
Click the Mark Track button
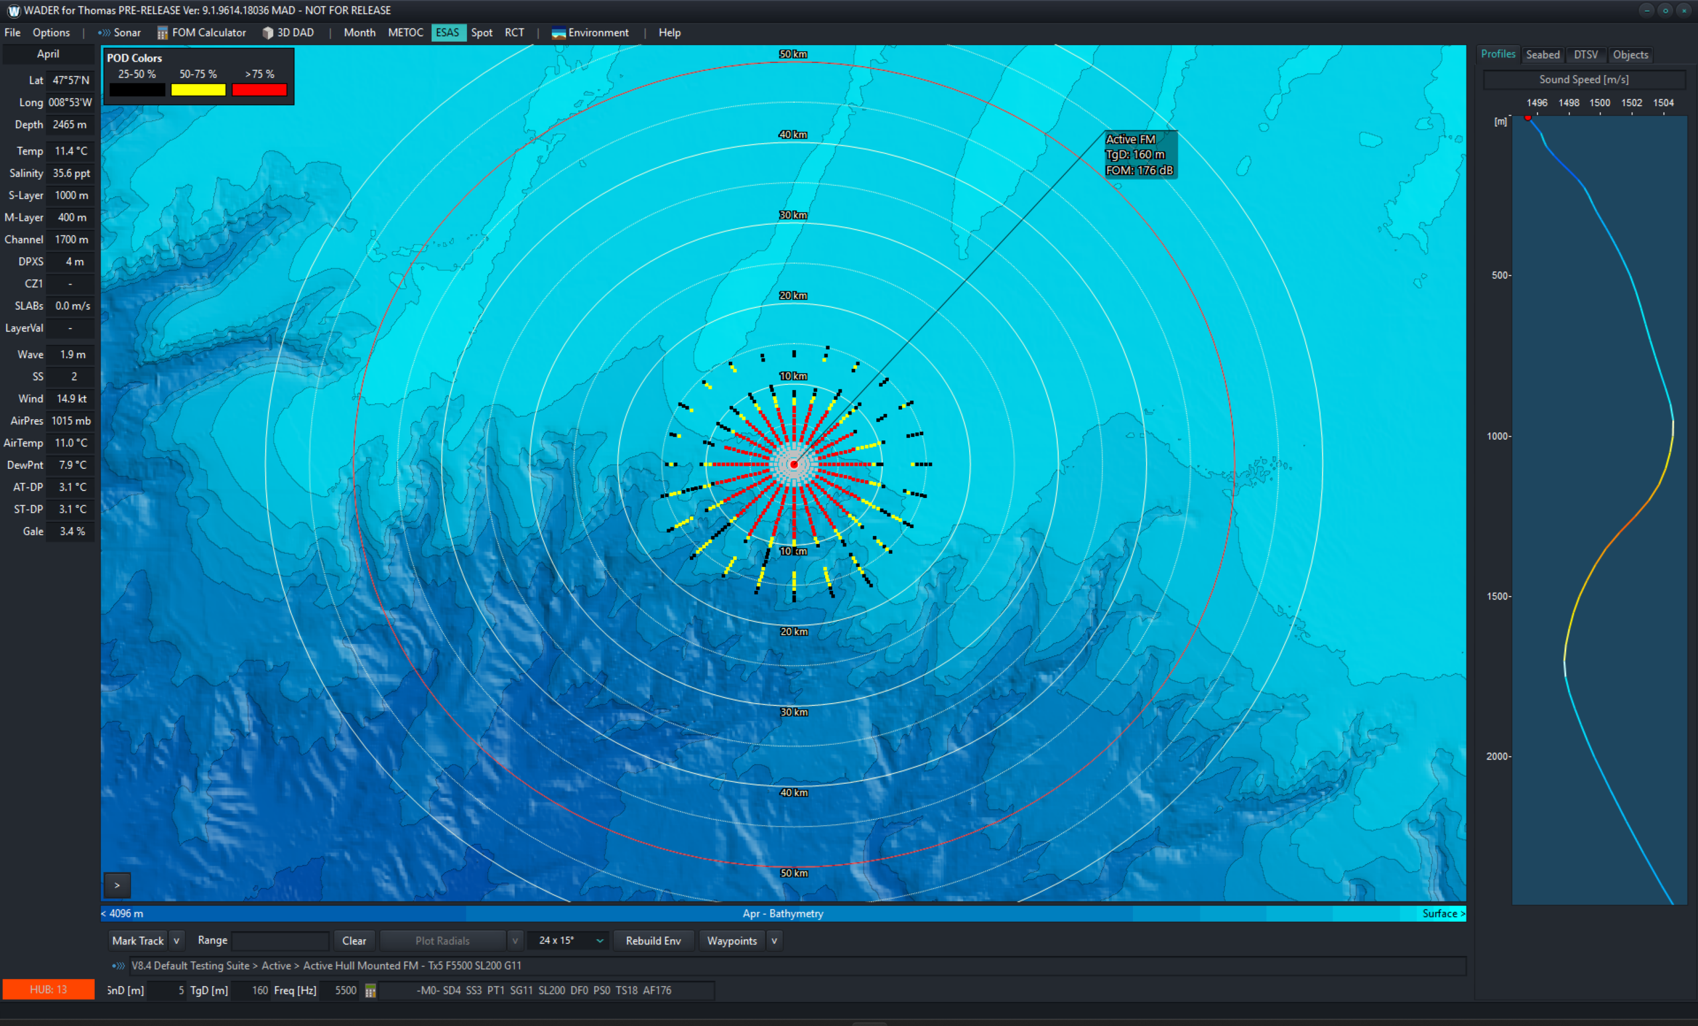click(x=138, y=940)
